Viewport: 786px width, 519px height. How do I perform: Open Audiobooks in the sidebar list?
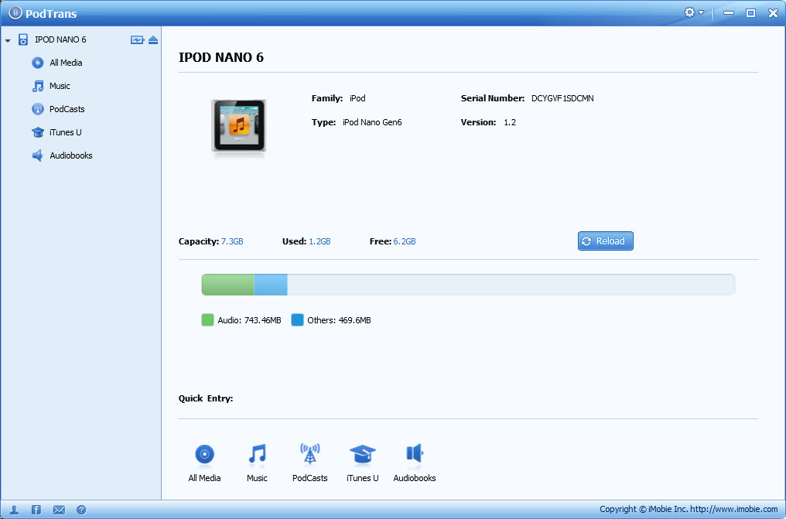(70, 155)
